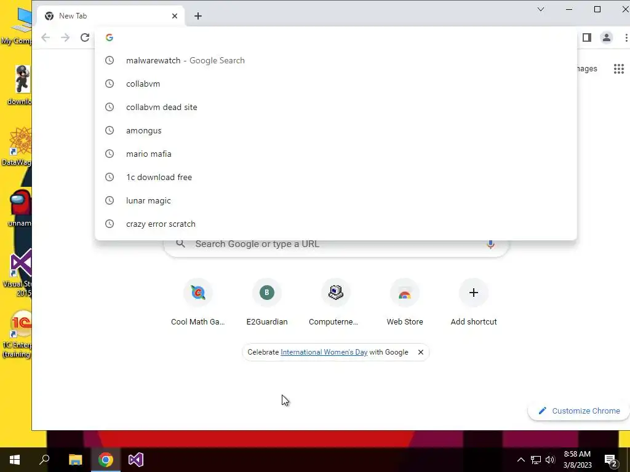Show hidden tray icons

[520, 460]
